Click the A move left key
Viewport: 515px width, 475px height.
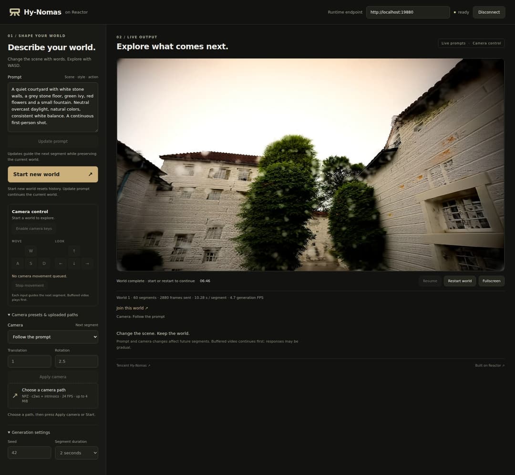pyautogui.click(x=18, y=263)
